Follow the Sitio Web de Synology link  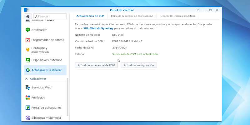tap(98, 28)
